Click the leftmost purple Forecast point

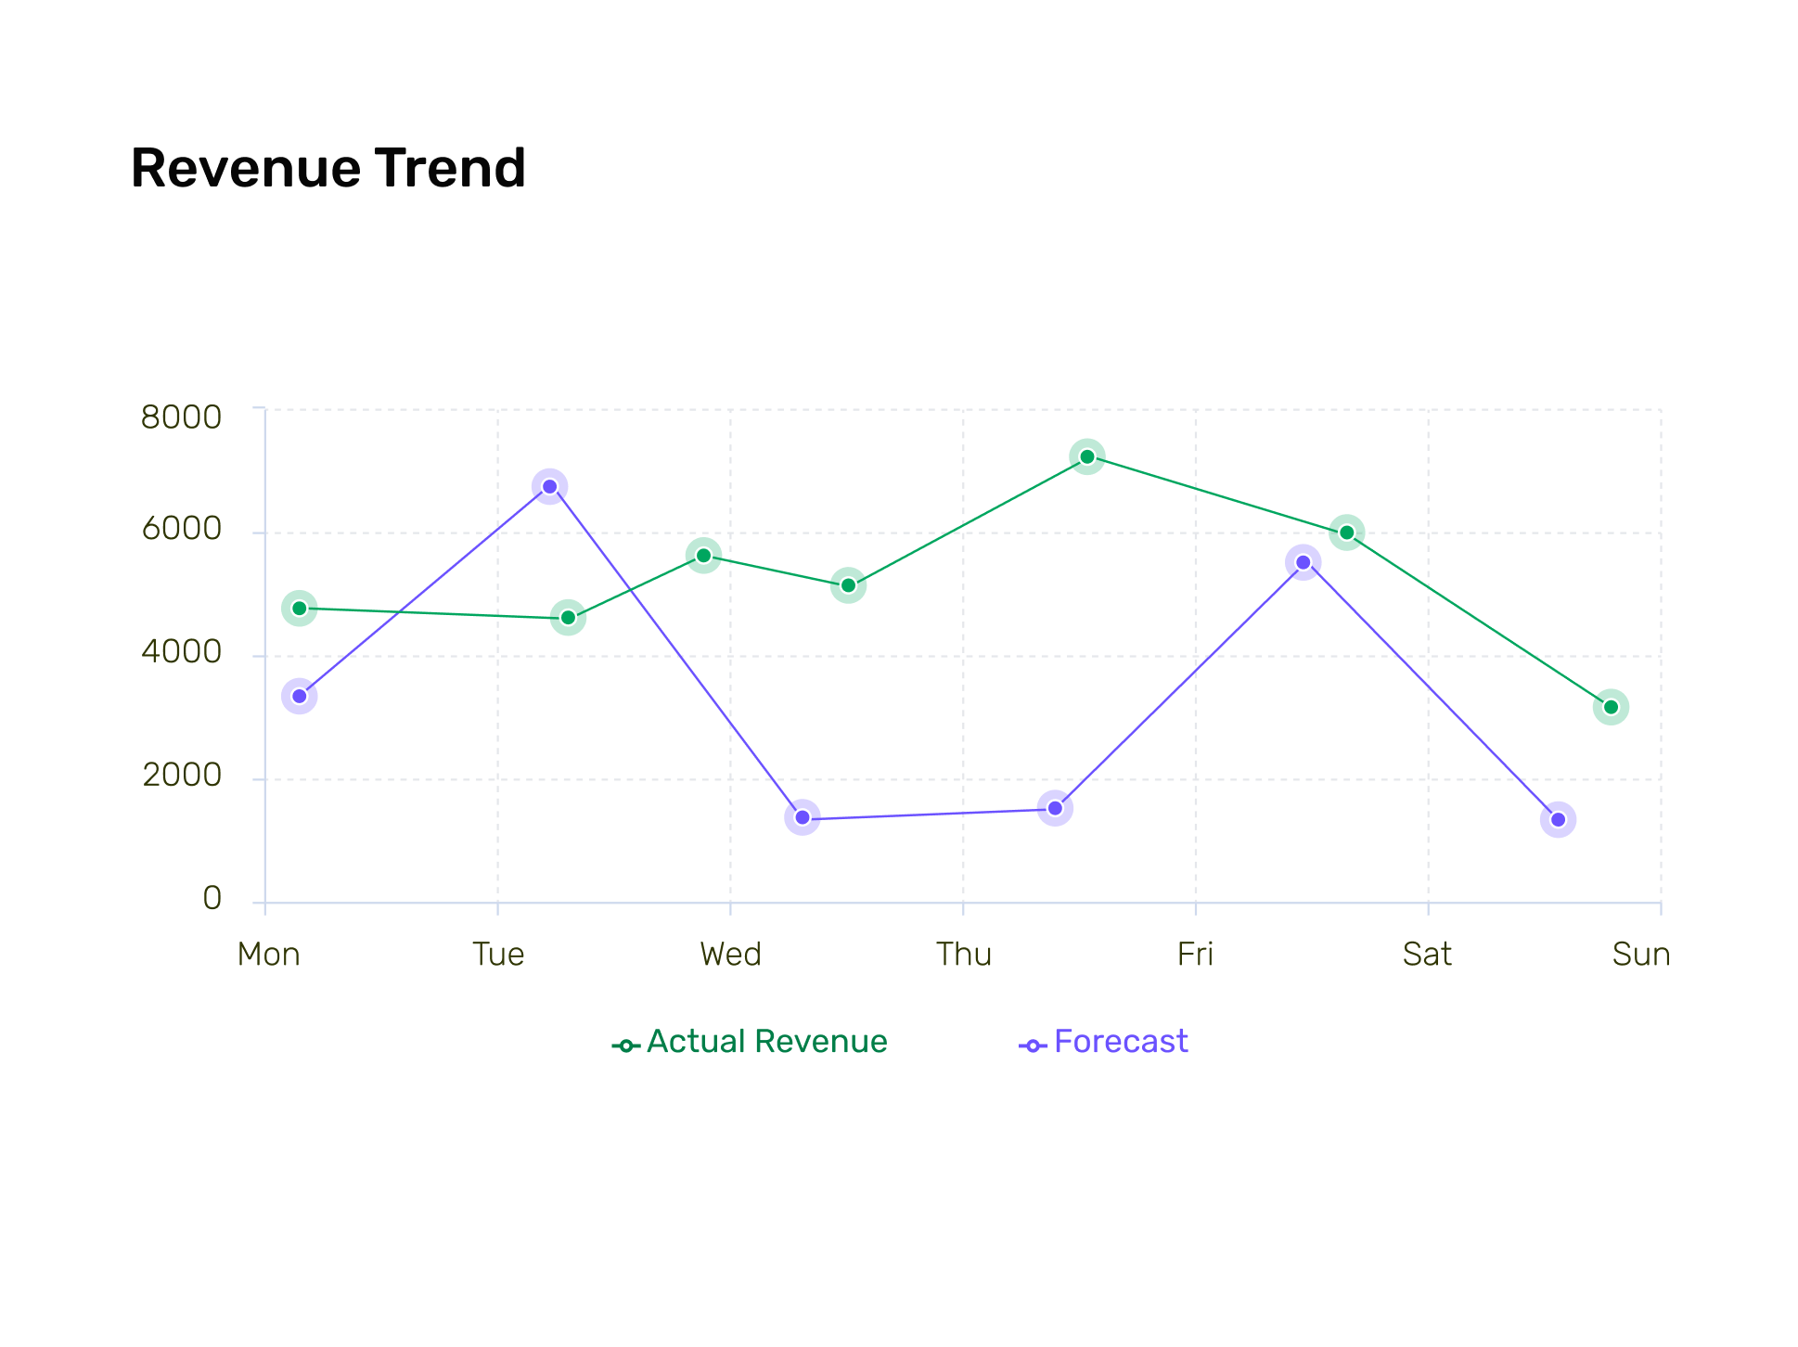299,696
